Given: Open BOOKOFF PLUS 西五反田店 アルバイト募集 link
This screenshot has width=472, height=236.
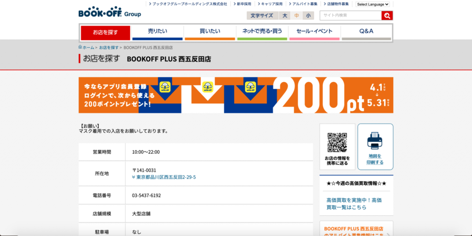Looking at the screenshot, I should click(x=354, y=231).
